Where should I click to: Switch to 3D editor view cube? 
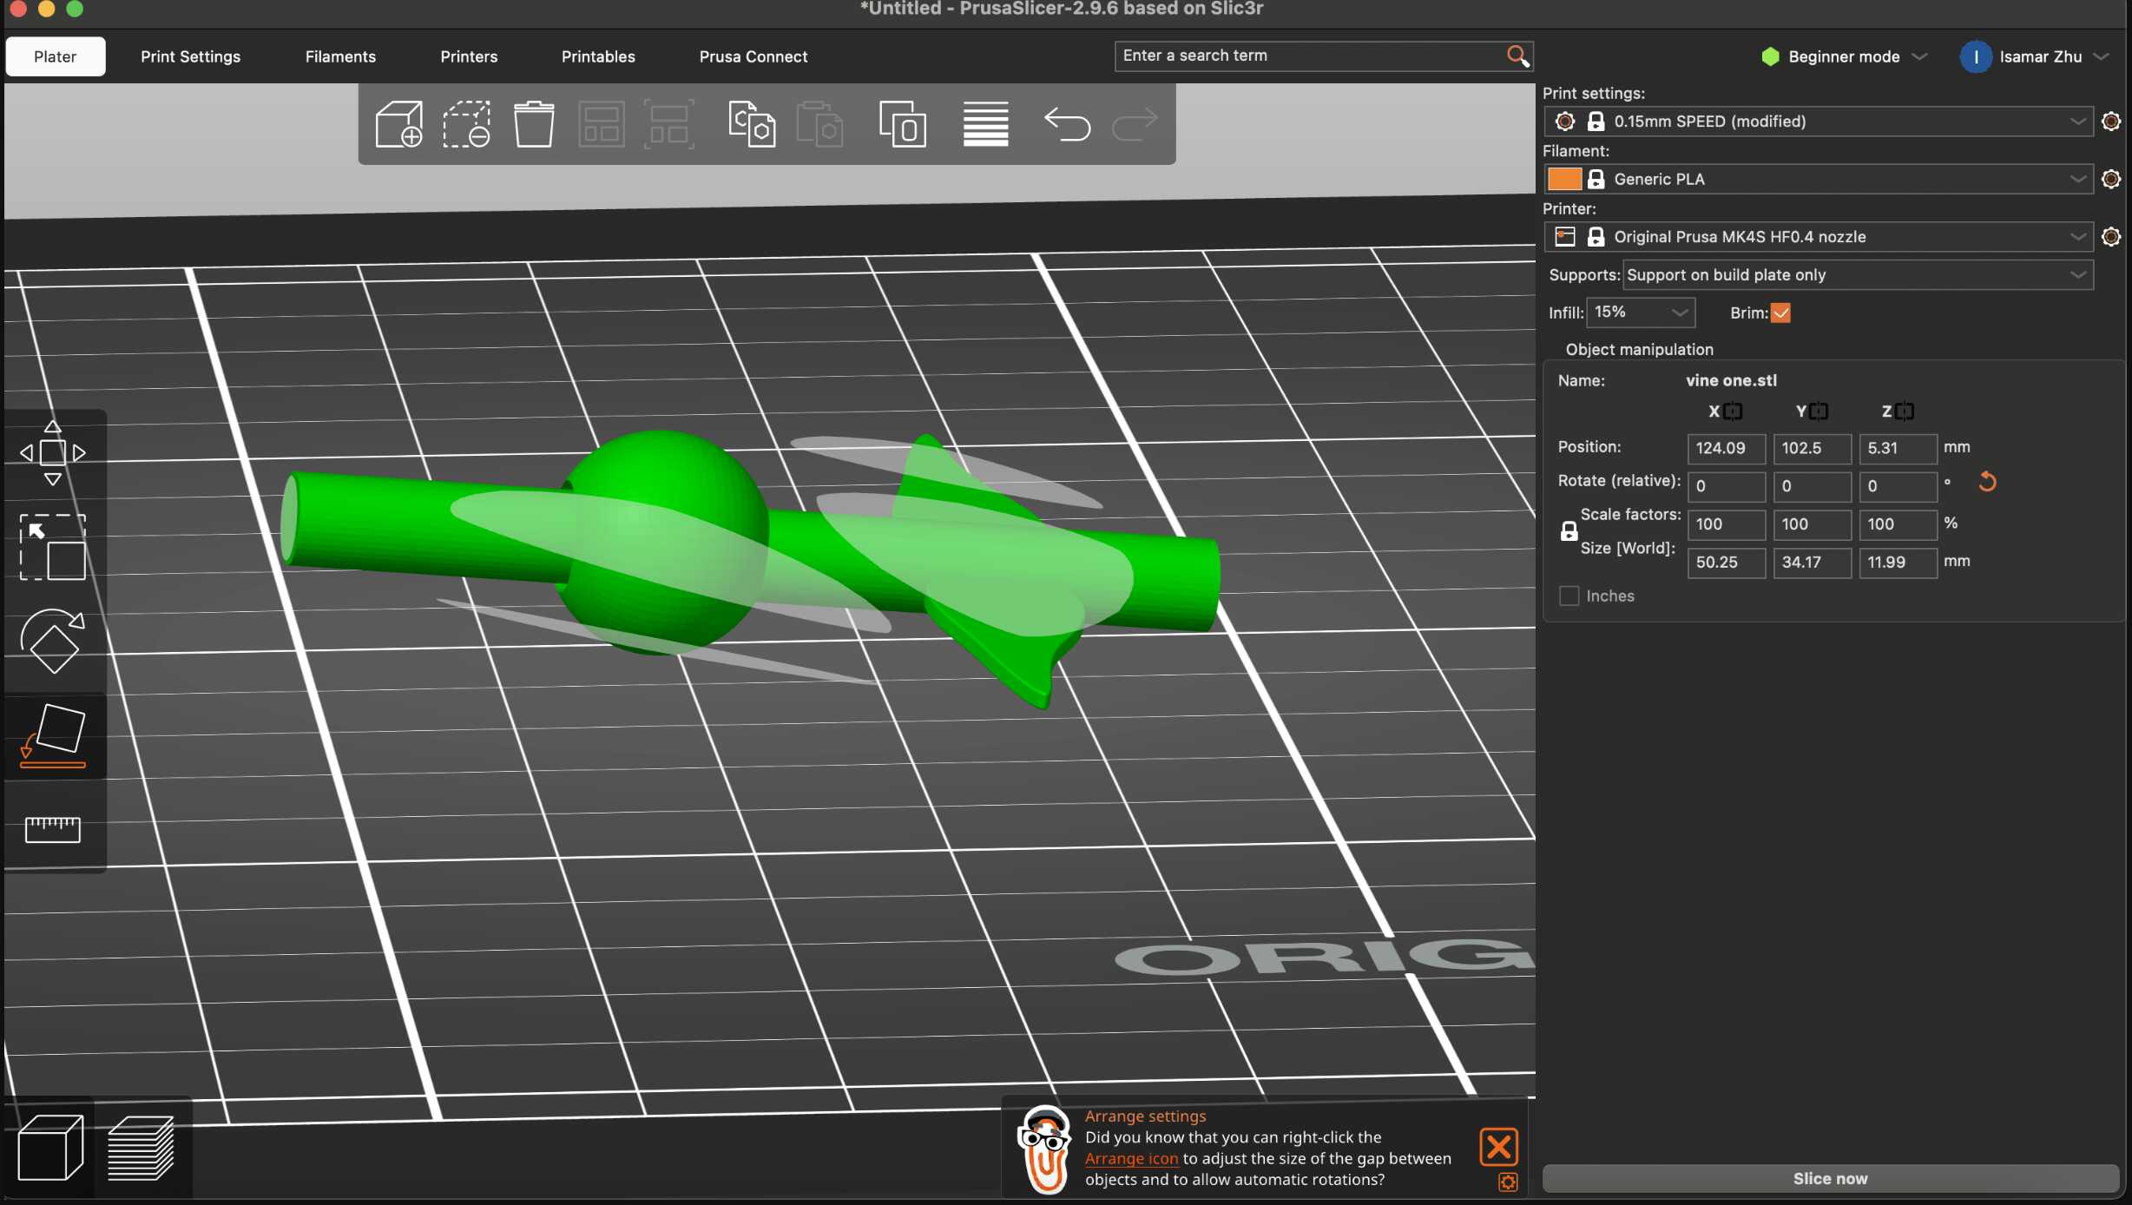coord(50,1148)
